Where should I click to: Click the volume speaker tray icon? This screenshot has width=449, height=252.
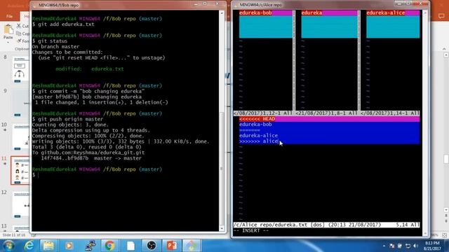(416, 246)
